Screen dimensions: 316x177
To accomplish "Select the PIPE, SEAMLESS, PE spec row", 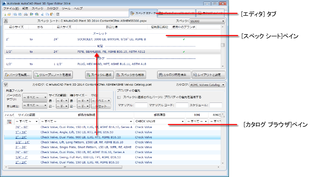I will click(112, 52).
